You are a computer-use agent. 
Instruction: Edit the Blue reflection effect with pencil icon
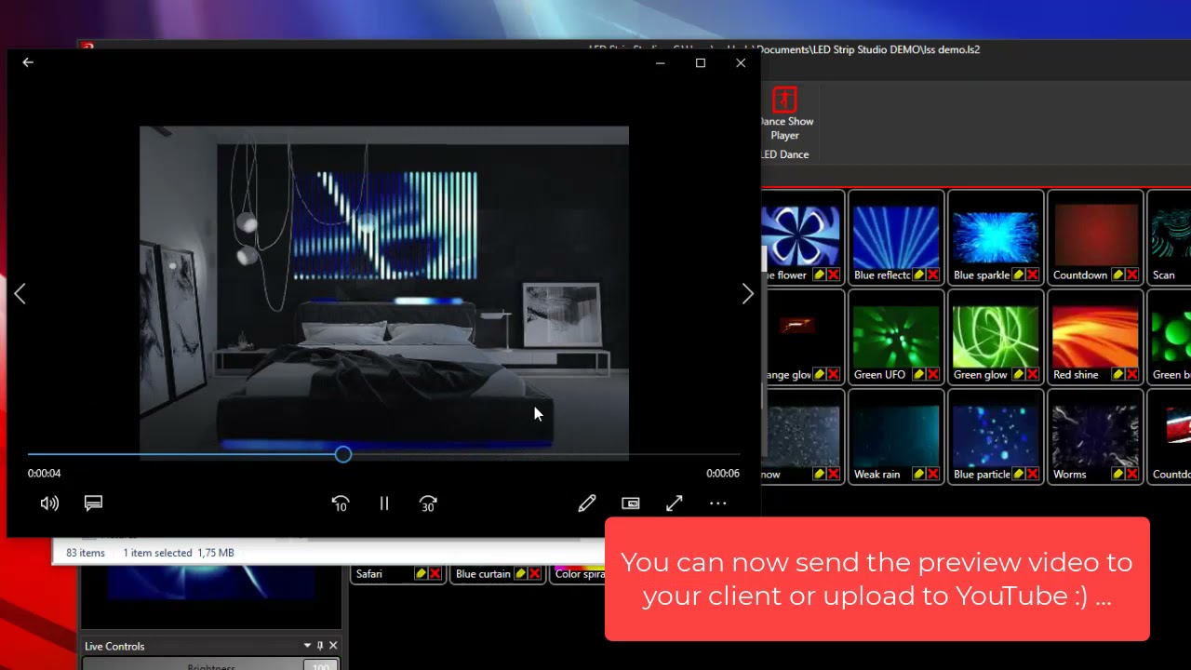pyautogui.click(x=918, y=275)
